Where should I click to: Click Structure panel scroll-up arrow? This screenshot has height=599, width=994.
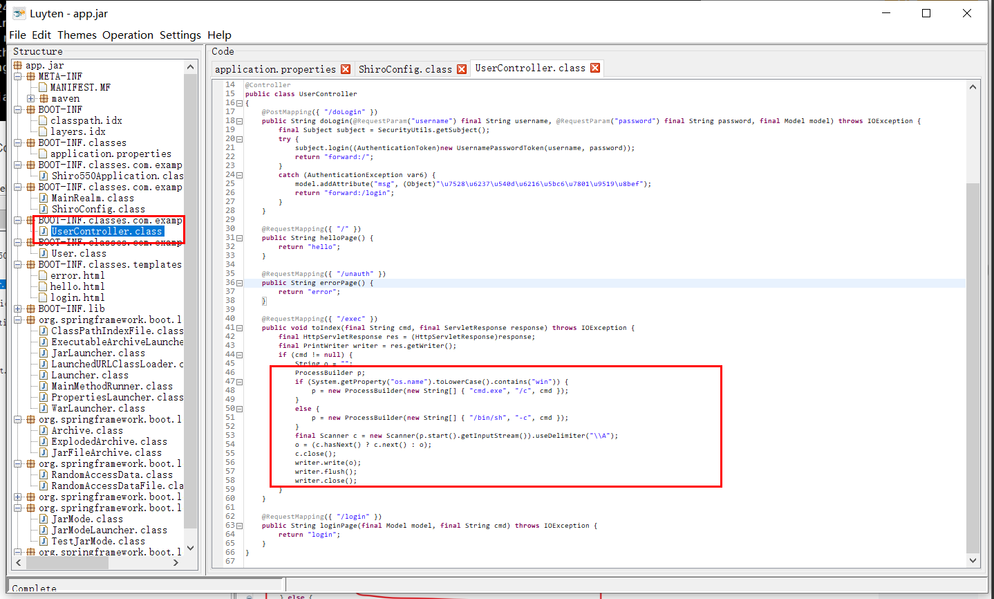pos(191,66)
